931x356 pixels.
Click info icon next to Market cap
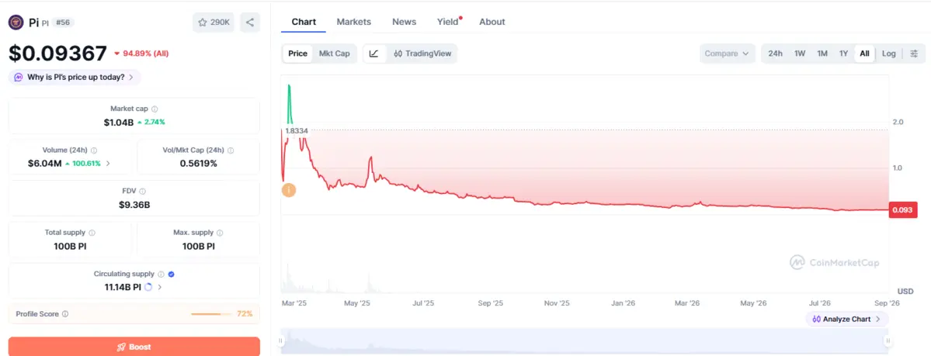[x=155, y=109]
